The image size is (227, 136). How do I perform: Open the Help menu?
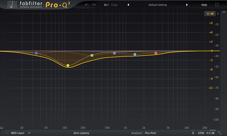pos(204,5)
